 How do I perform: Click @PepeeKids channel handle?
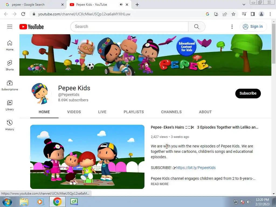pyautogui.click(x=69, y=95)
